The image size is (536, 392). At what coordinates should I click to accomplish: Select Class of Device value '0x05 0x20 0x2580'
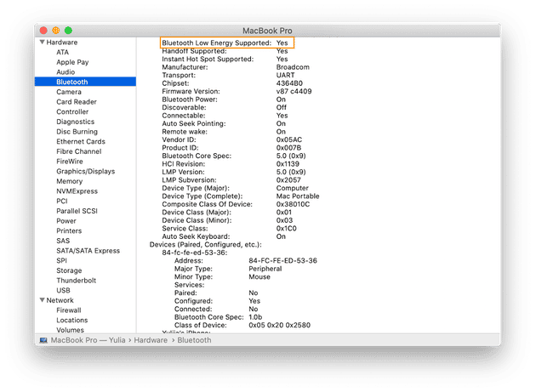[279, 325]
